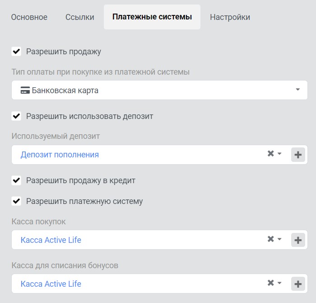
Task: Open the Банковская карта payment type dropdown
Action: click(x=159, y=90)
